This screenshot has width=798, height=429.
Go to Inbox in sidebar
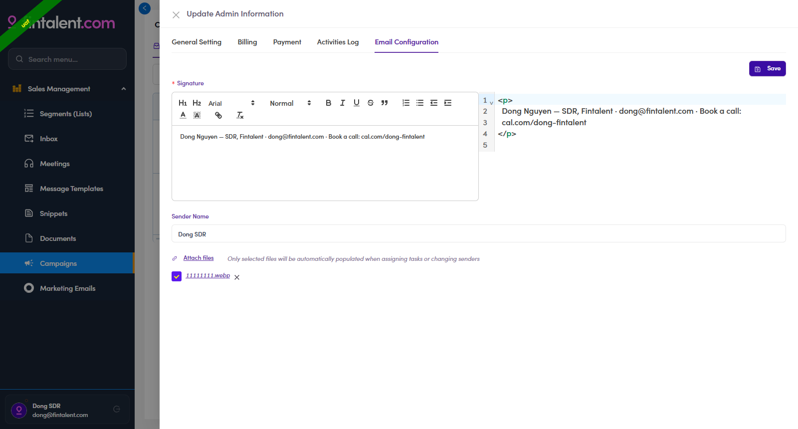(x=66, y=139)
